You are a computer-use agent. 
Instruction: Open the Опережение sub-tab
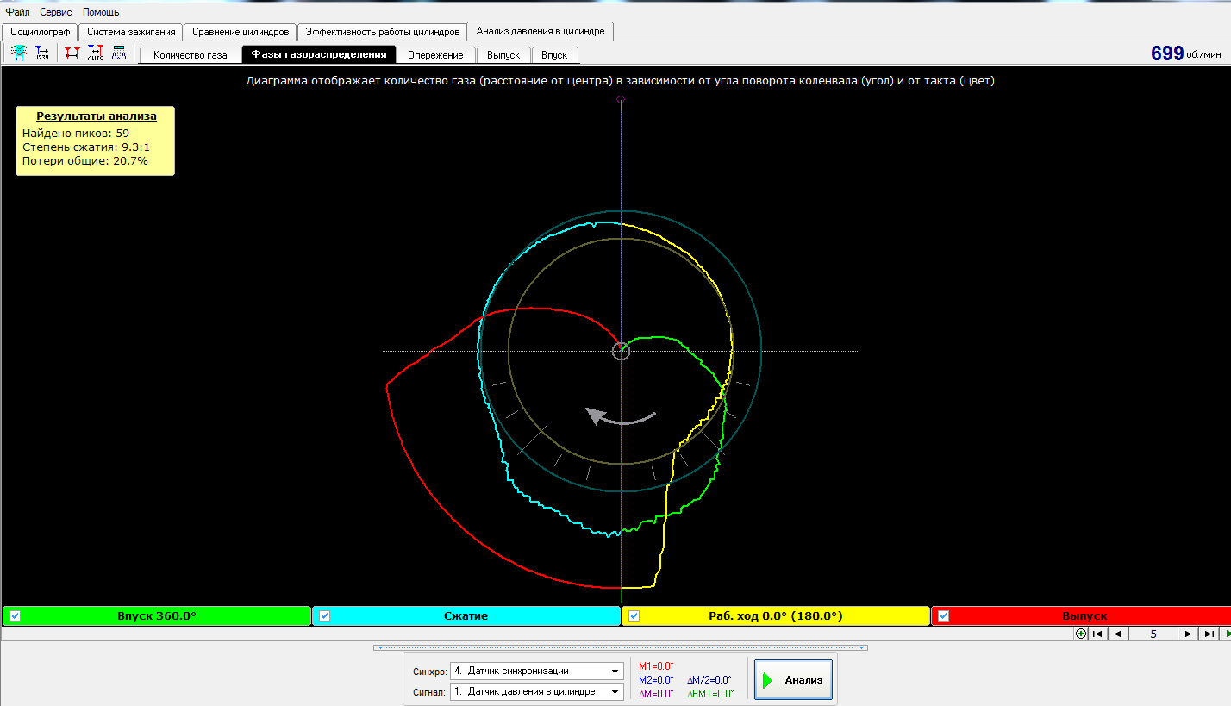(436, 55)
